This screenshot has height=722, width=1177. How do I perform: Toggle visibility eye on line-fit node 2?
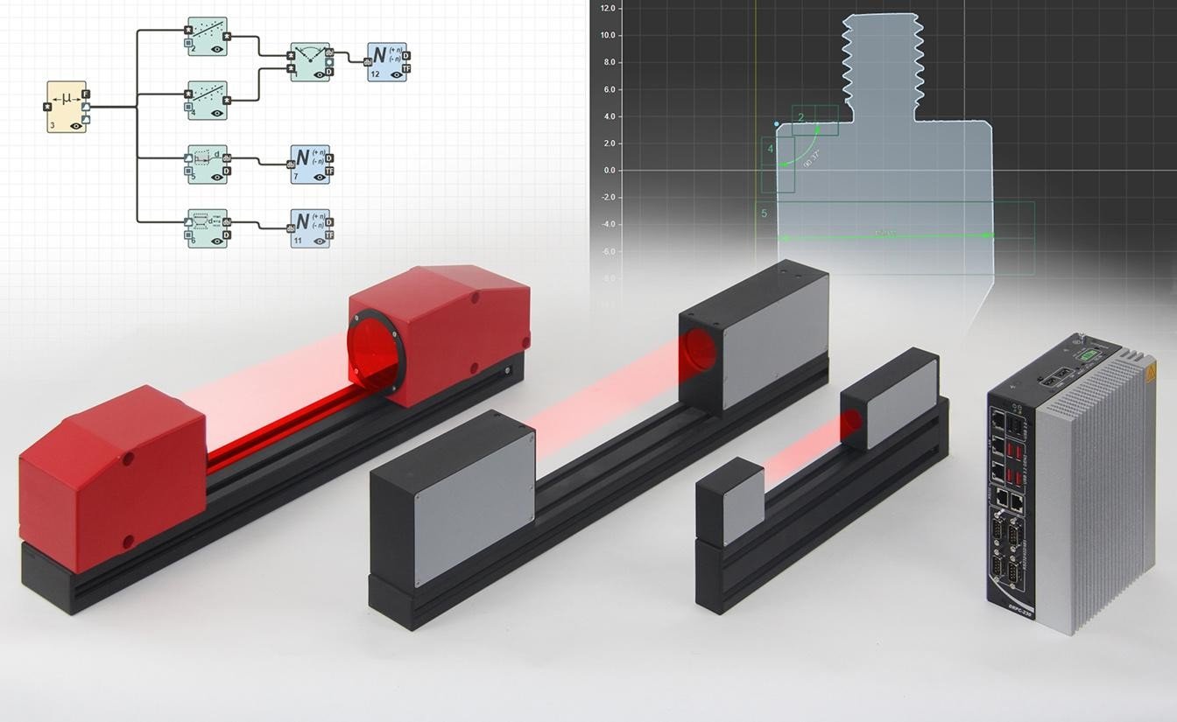click(x=217, y=50)
